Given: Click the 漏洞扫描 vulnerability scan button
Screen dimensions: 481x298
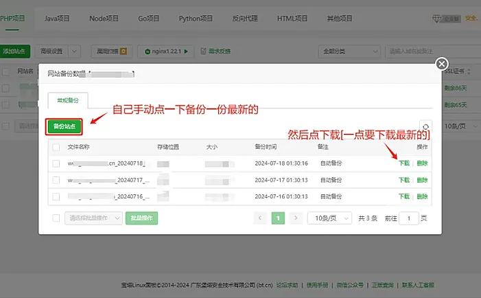Looking at the screenshot, I should (x=110, y=51).
